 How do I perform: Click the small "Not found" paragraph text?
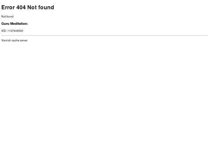point(7,16)
